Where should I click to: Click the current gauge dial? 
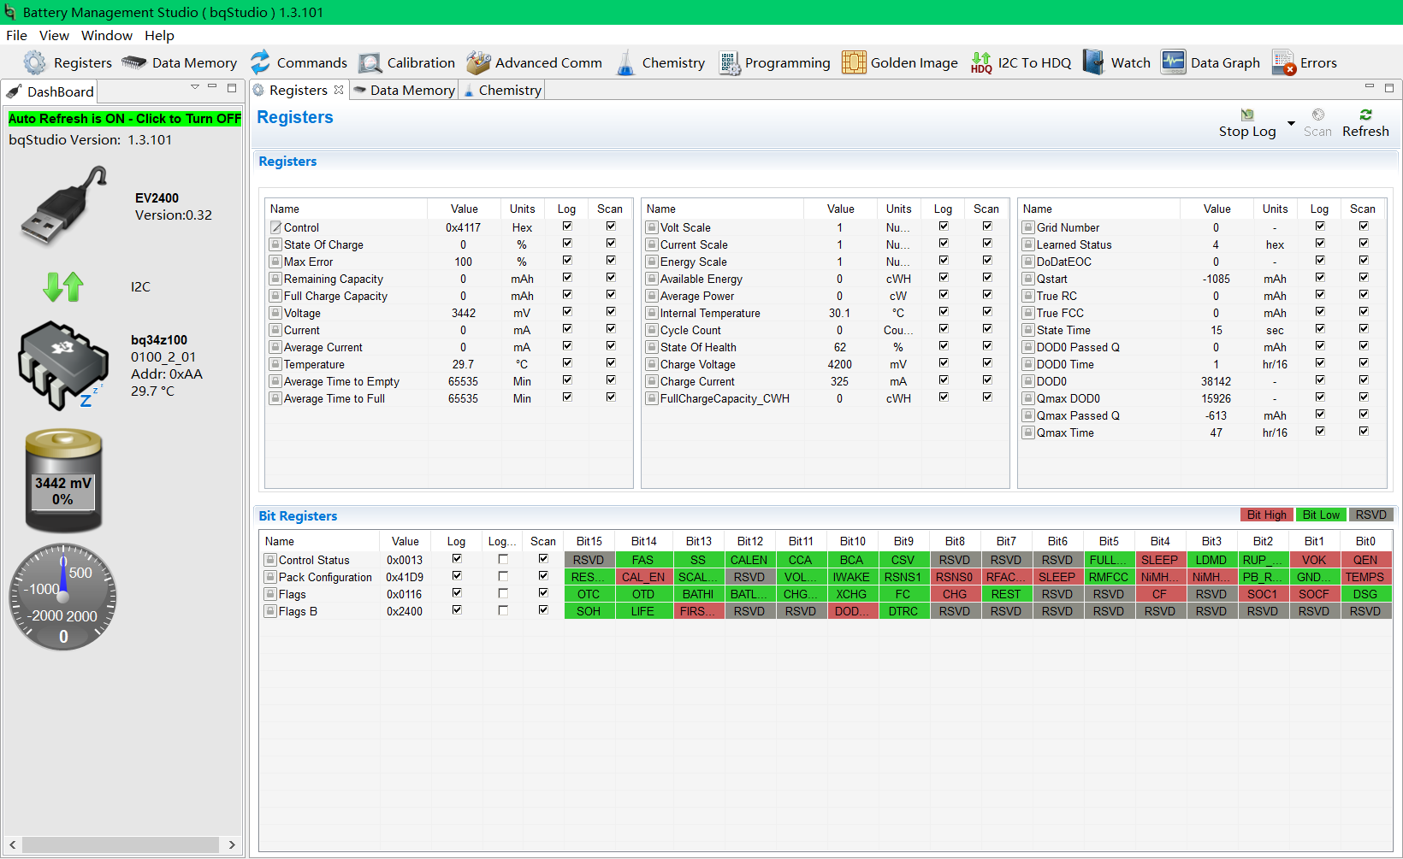click(x=63, y=597)
